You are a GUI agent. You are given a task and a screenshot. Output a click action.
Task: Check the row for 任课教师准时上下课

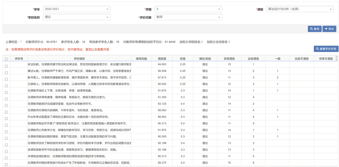6,92
